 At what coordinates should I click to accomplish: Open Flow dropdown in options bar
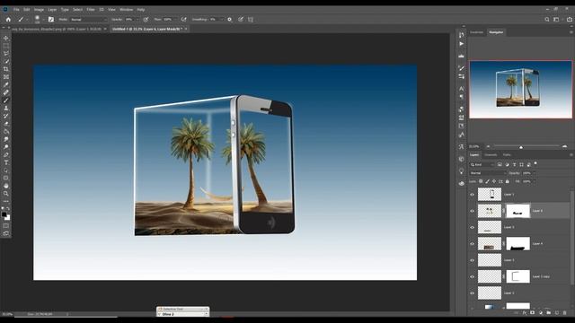pyautogui.click(x=175, y=20)
